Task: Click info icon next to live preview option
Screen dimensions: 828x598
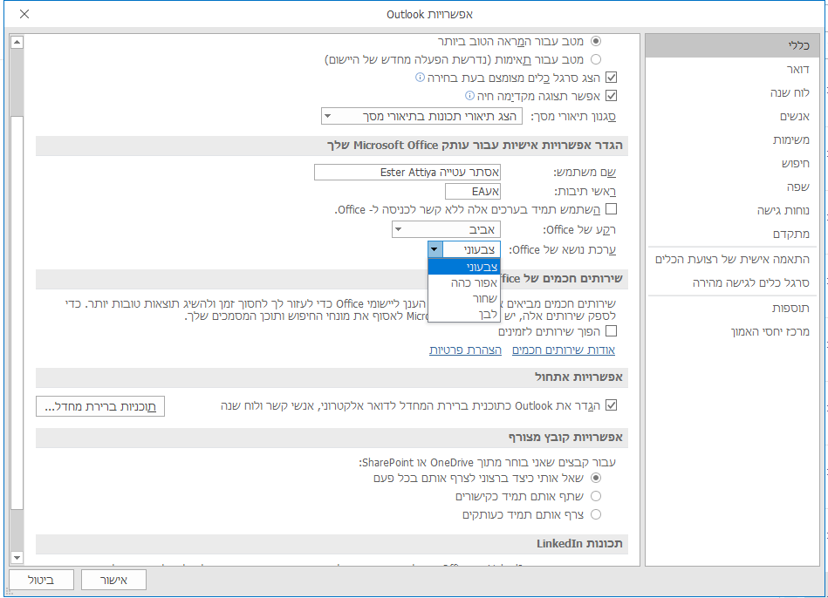Action: (x=469, y=96)
